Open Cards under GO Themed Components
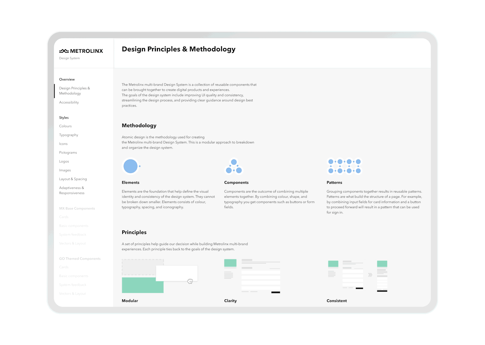485x345 pixels. 64,267
